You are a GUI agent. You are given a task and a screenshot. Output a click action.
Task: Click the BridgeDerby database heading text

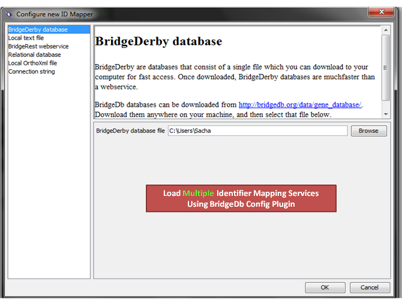[x=158, y=42]
